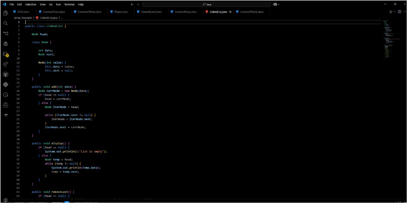Click Array_Example in the breadcrumb path

23,18
